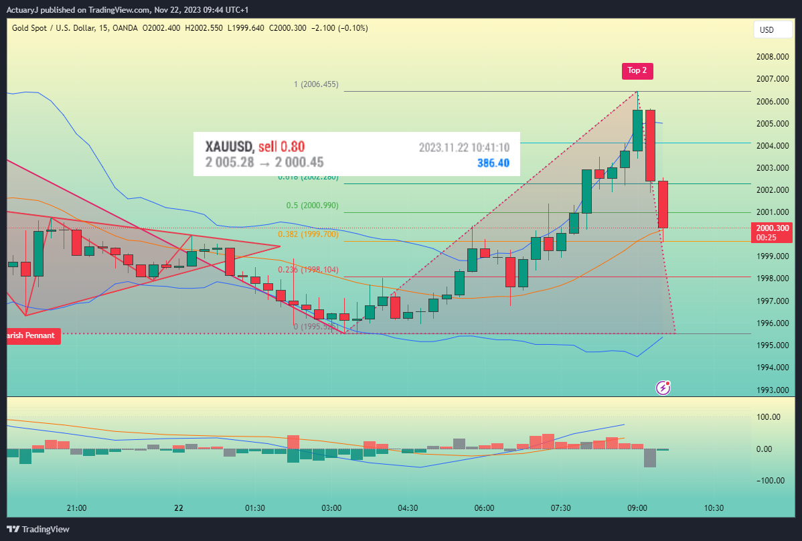This screenshot has height=541, width=802.
Task: Click the change value −2.100 (−0.10%)
Action: [x=339, y=28]
